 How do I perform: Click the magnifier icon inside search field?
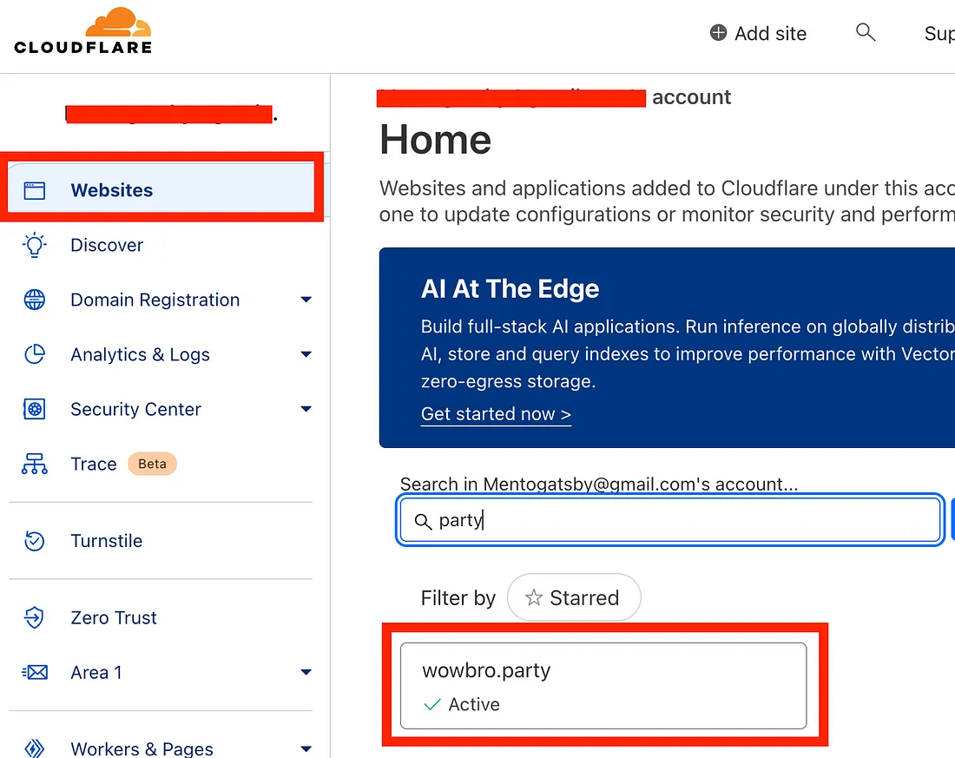pos(423,521)
